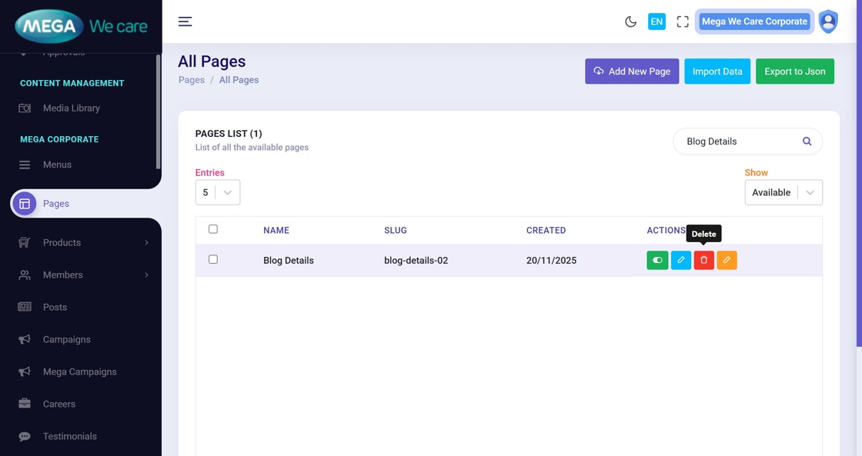Enter fullscreen using the expand icon
The image size is (862, 456).
(682, 22)
